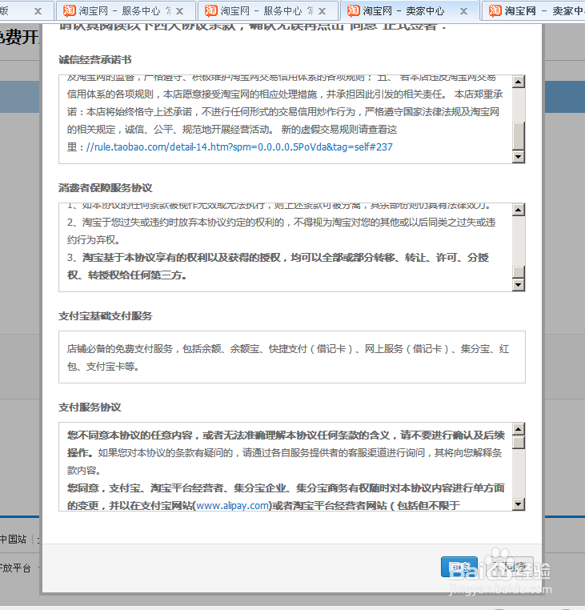Viewport: 585px width, 610px height.
Task: Open the www.alipay.com link
Action: [x=234, y=505]
